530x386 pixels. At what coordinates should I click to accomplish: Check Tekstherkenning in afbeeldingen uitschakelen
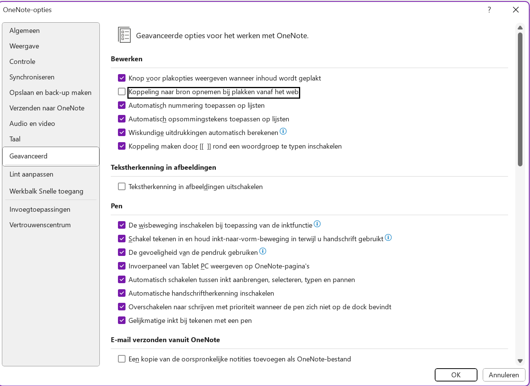click(x=122, y=186)
